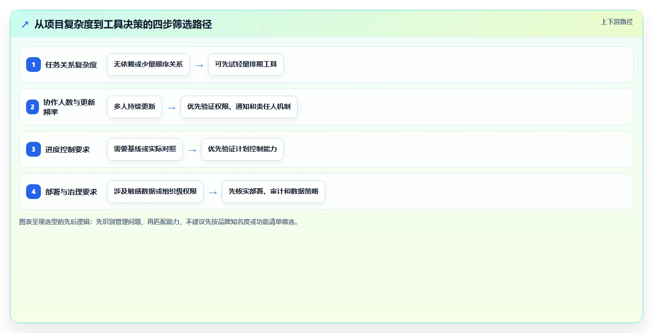Click the '无依赖或少量顺序关系' chip
This screenshot has width=653, height=333.
point(148,65)
